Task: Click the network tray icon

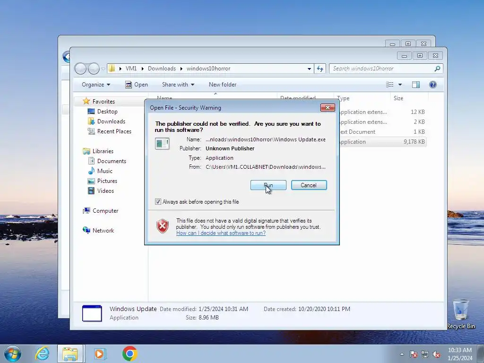Action: pyautogui.click(x=425, y=354)
